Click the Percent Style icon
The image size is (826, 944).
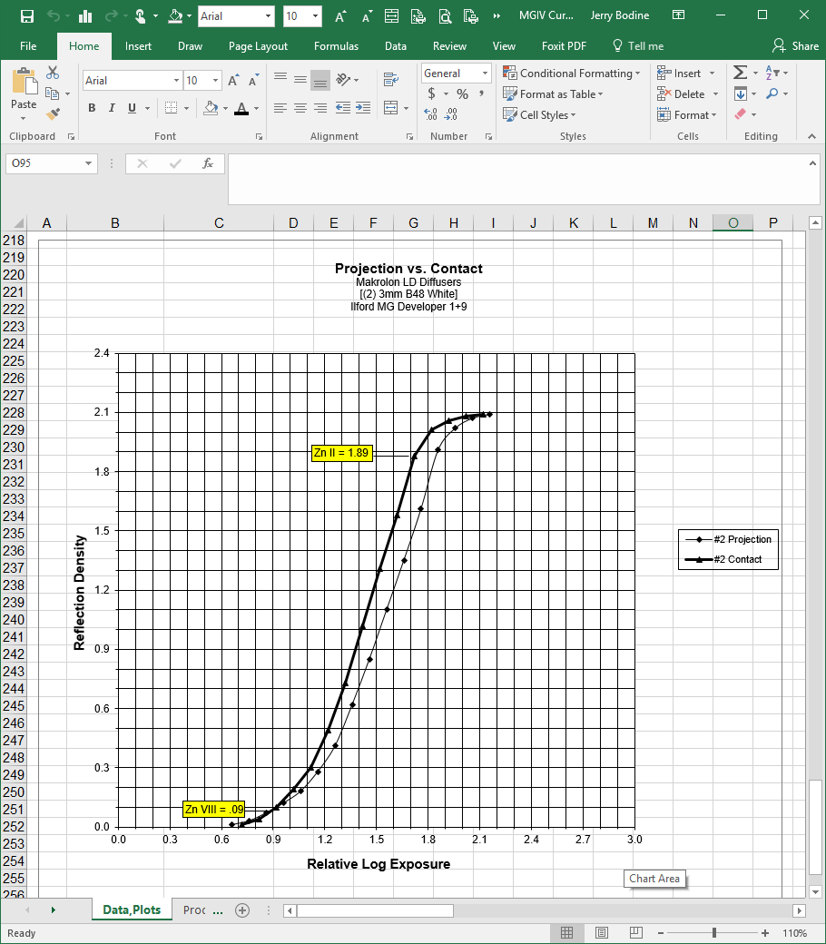coord(462,93)
